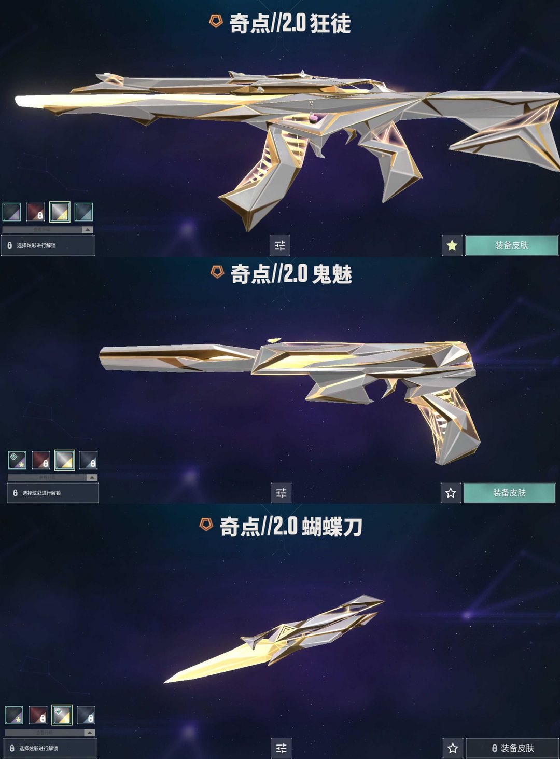
Task: Open the settings sliders icon under the 狂徒 rifle
Action: [279, 245]
